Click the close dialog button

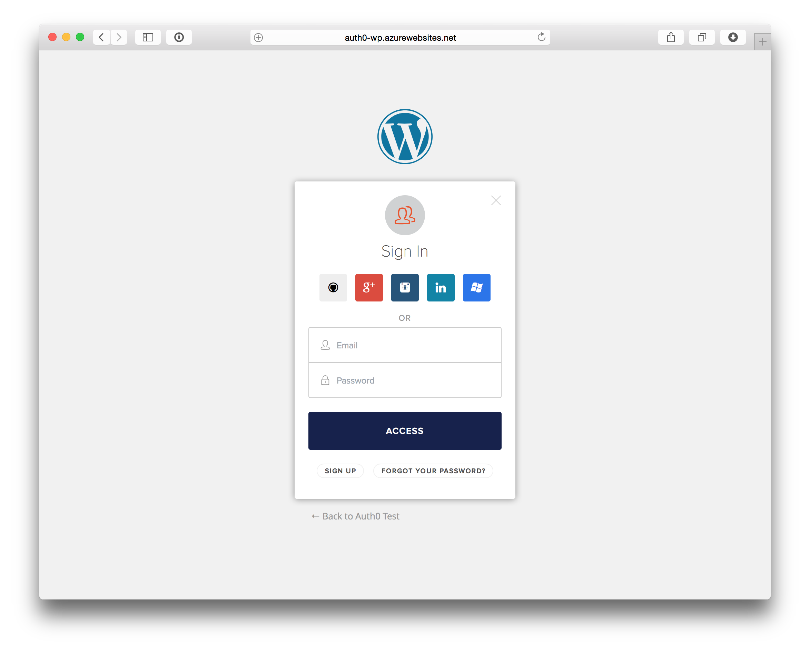click(496, 200)
